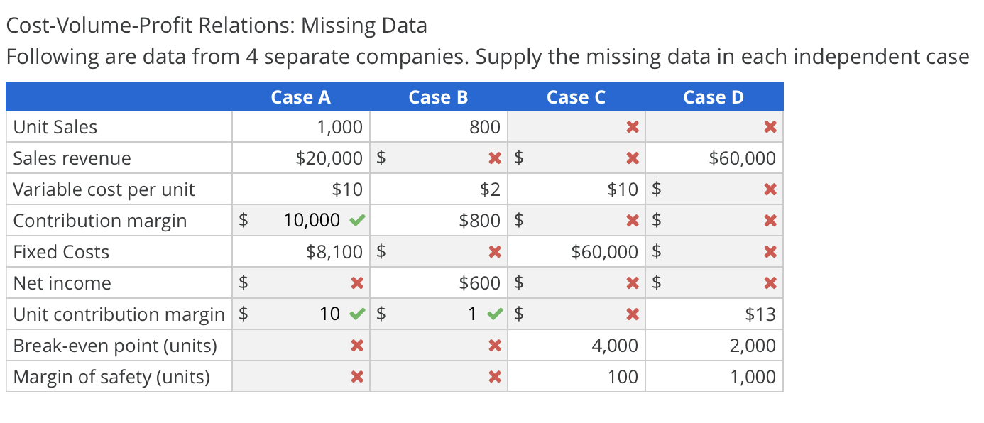Select the Case A column header
984x423 pixels.
pos(300,97)
